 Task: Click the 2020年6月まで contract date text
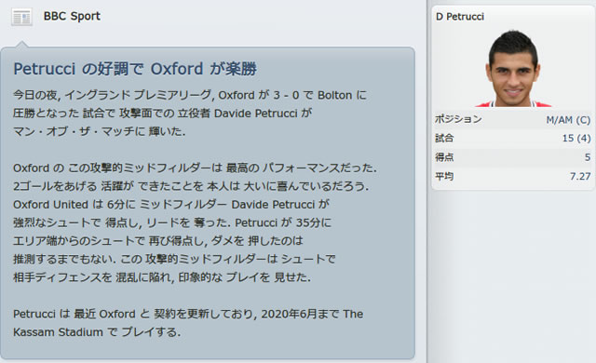coord(300,314)
